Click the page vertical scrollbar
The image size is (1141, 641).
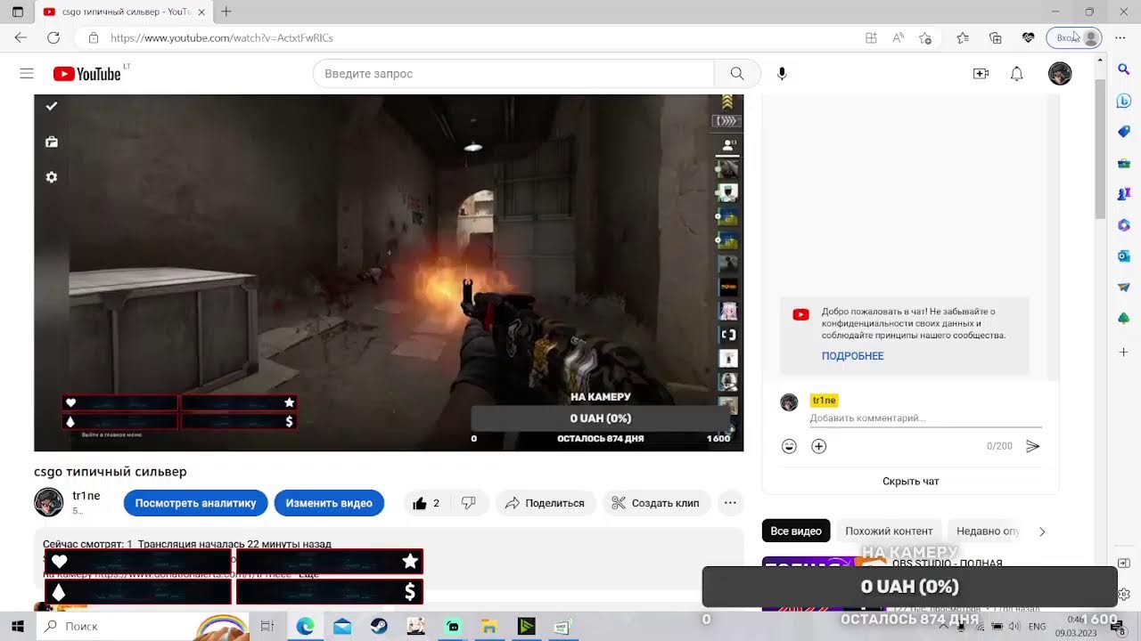[x=1101, y=150]
